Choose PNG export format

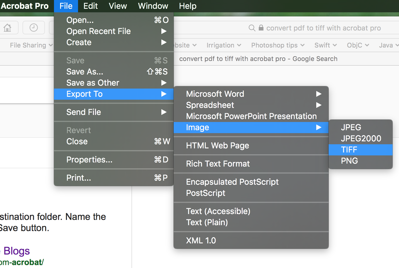[x=349, y=161]
